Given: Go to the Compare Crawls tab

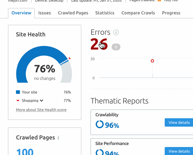Looking at the screenshot, I should (x=138, y=13).
